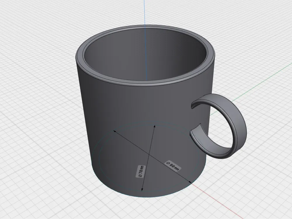Select the Ø 70 mm dimension label
The height and width of the screenshot is (219, 292).
(141, 171)
